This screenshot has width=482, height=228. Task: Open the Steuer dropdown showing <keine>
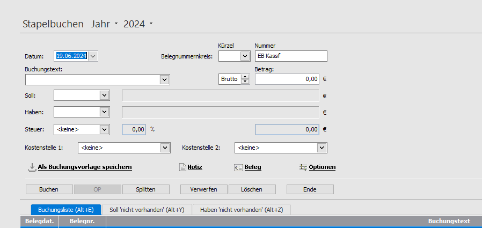105,129
